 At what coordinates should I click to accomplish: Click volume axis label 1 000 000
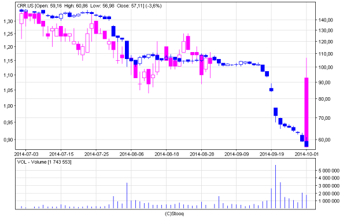coord(329,201)
